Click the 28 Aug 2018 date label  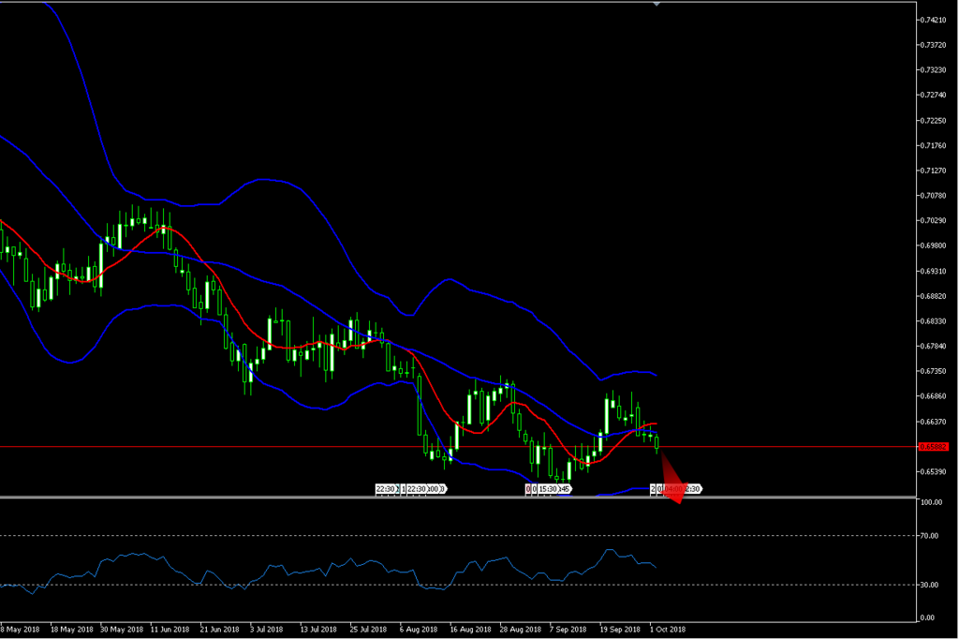pos(521,630)
